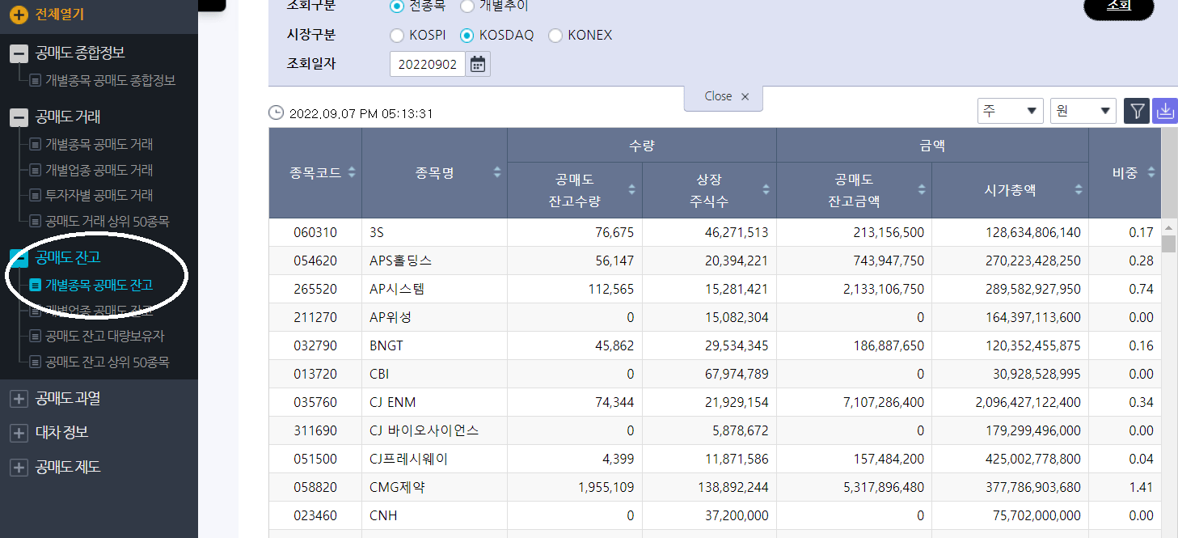Select the KONEX market radio button

tap(555, 36)
